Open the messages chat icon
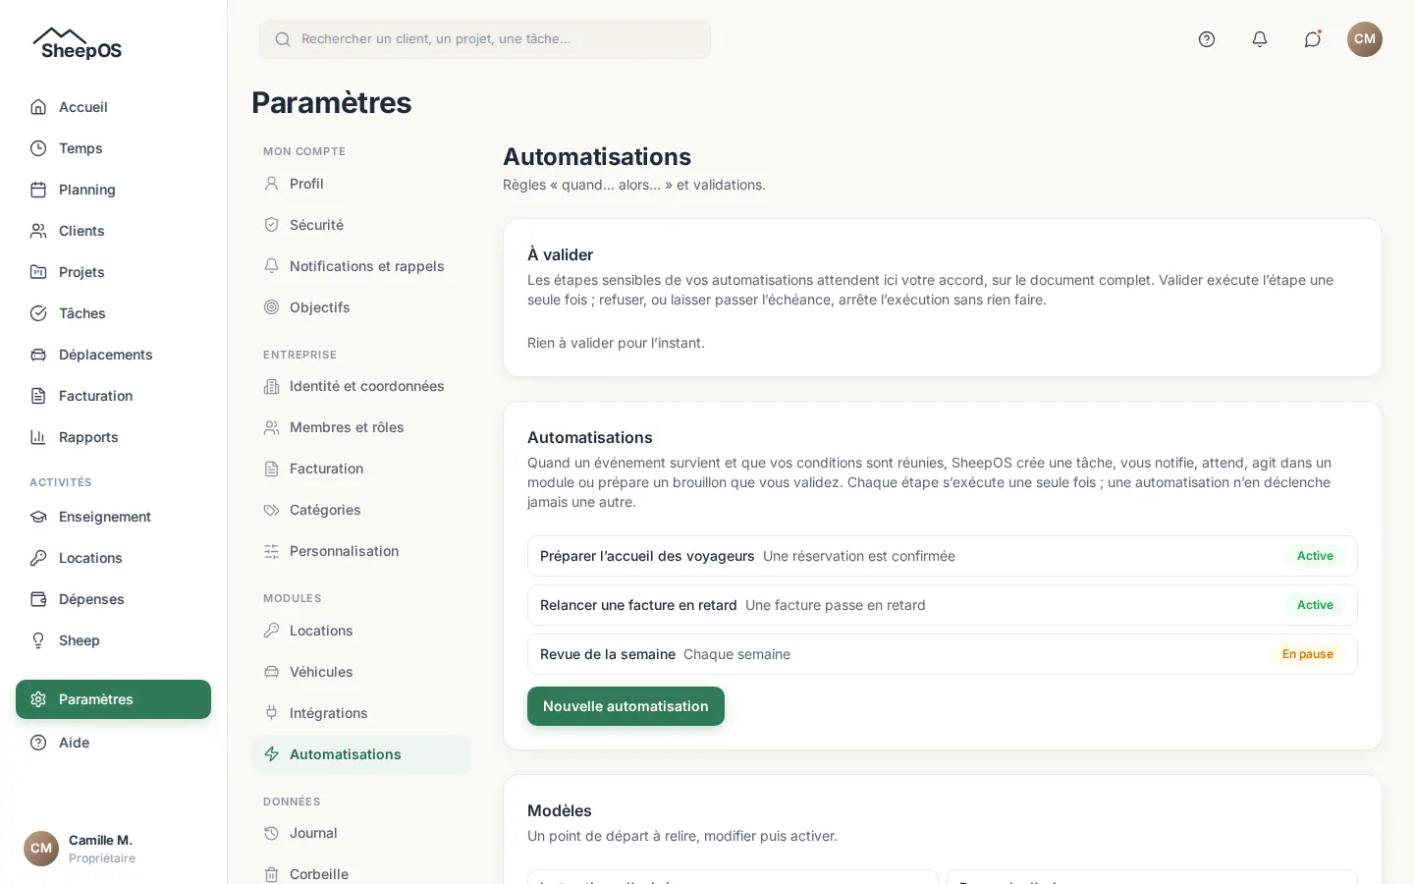1414x884 pixels. (1313, 39)
